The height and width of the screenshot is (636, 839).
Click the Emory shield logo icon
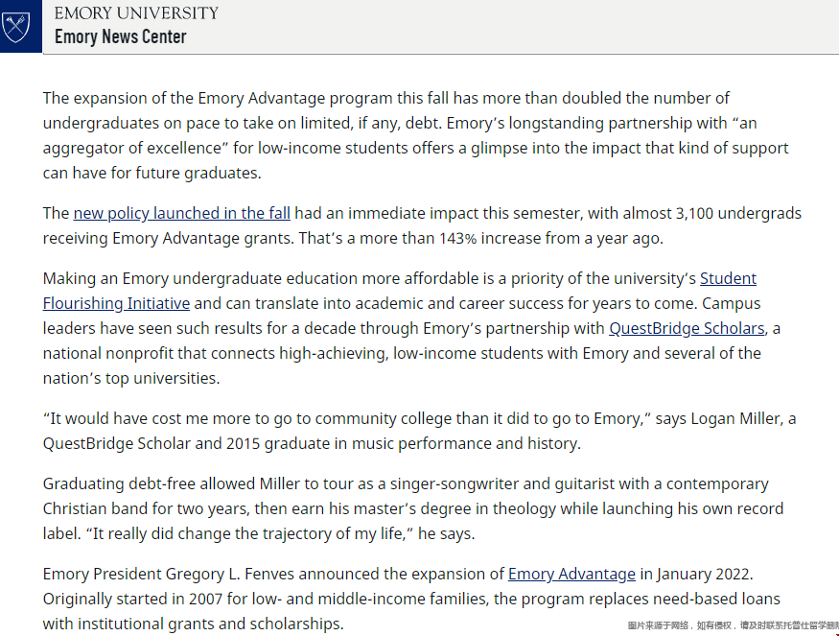(18, 25)
